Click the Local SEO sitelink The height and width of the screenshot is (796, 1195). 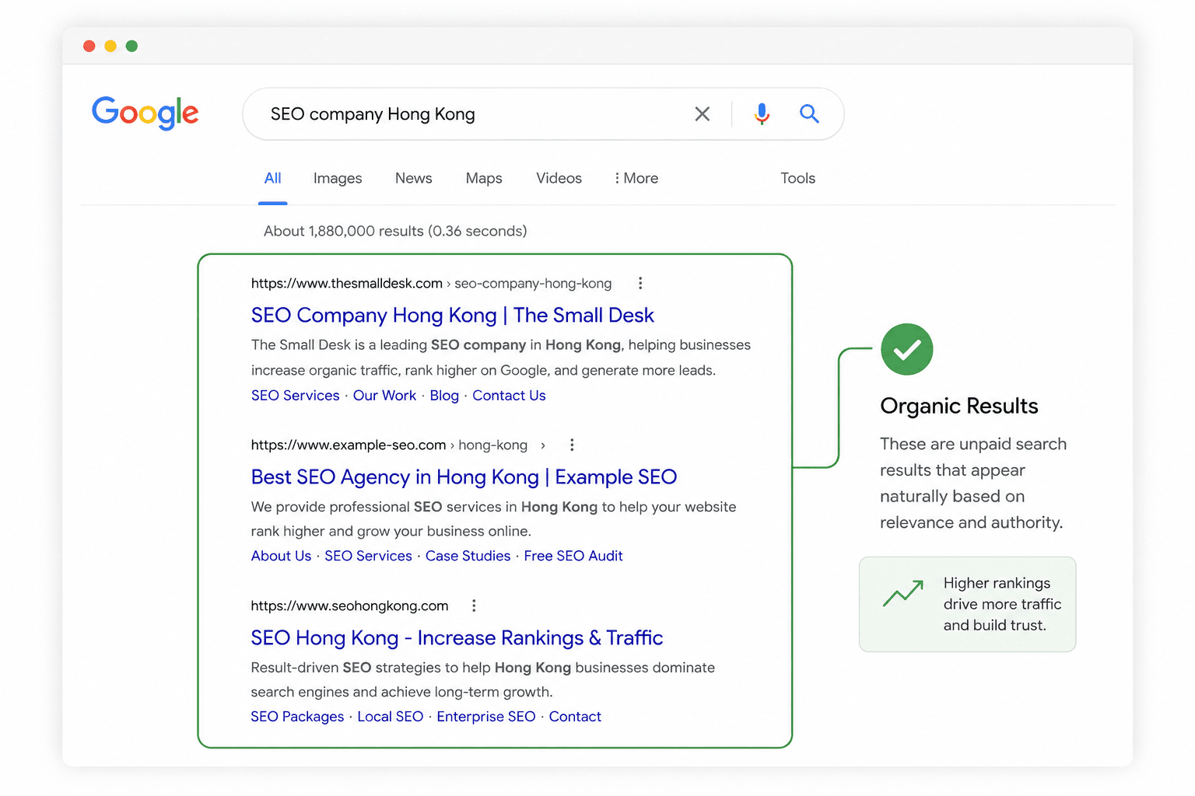(x=390, y=717)
